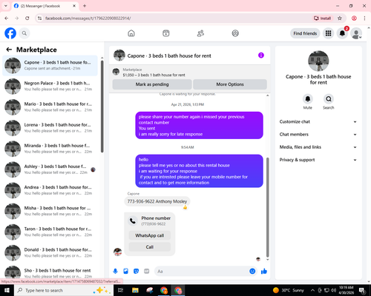Open the emoji picker smiley icon

252,272
